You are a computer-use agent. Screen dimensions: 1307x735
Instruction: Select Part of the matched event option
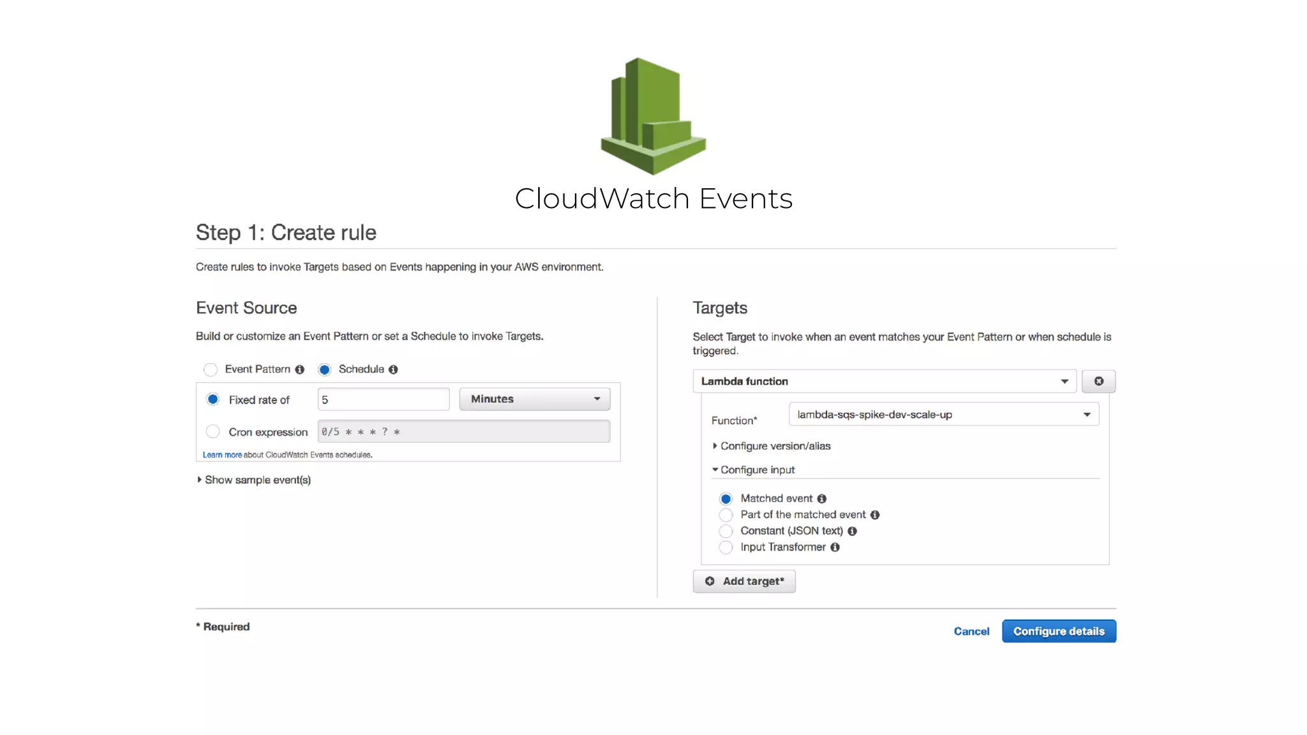(726, 515)
